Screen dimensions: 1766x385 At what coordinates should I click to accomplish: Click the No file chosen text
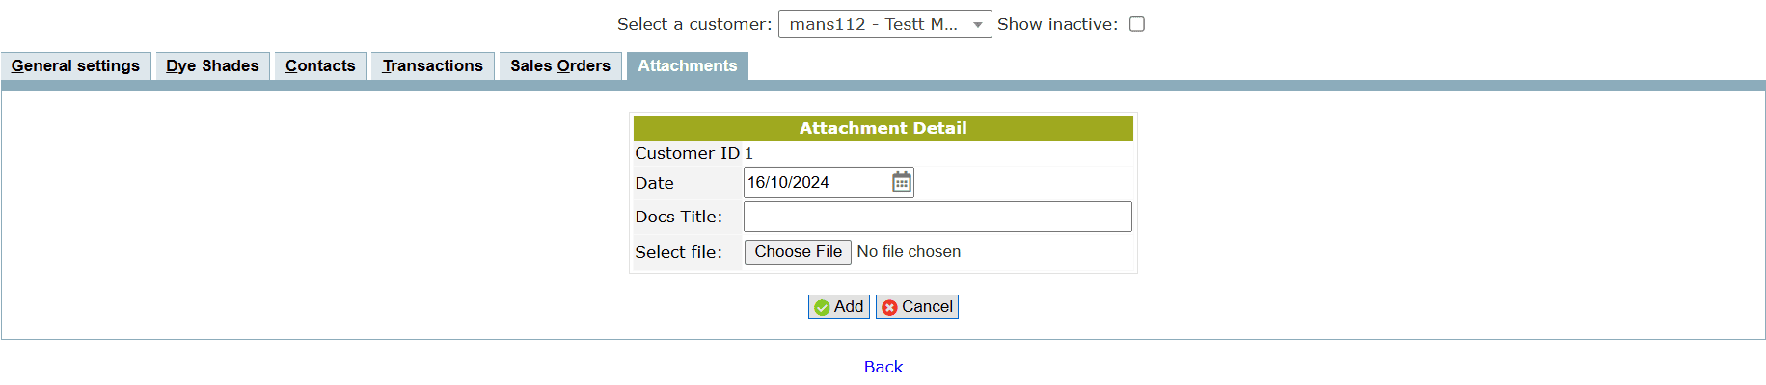[909, 251]
